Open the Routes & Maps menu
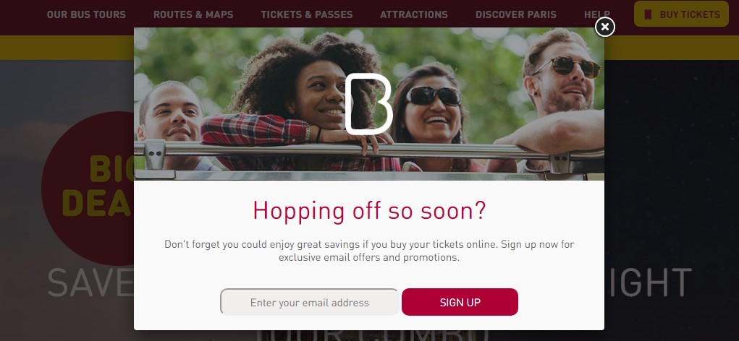Viewport: 739px width, 341px height. [193, 14]
